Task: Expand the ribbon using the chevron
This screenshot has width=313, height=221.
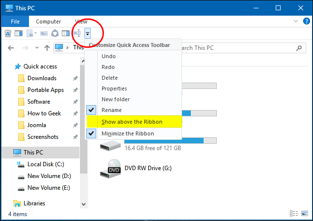Action: pyautogui.click(x=295, y=22)
